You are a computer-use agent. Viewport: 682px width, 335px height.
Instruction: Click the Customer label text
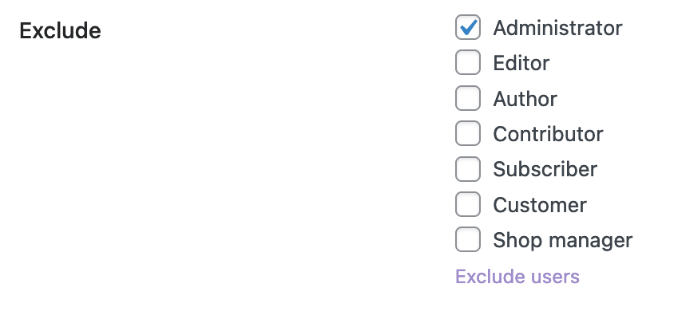pos(540,205)
